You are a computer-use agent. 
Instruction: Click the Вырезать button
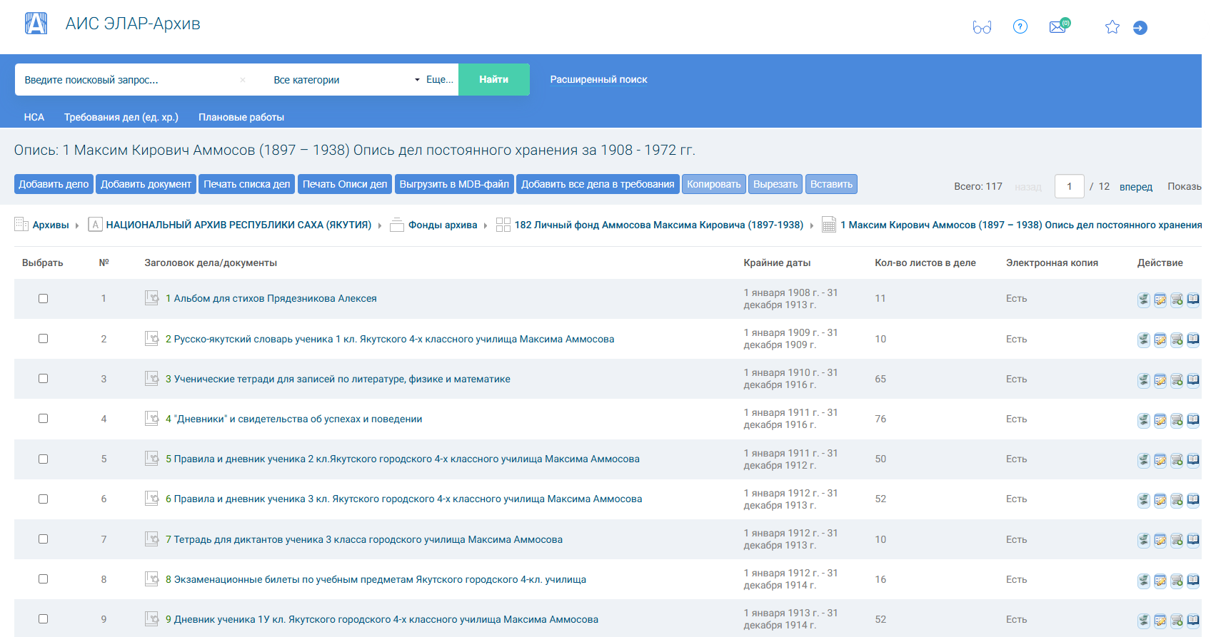click(775, 184)
